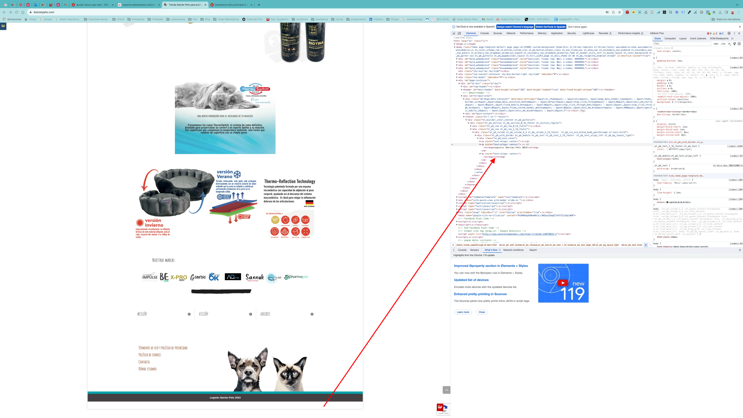The width and height of the screenshot is (743, 418).
Task: Open the Prestashop bookmarks folder
Action: pos(136,19)
